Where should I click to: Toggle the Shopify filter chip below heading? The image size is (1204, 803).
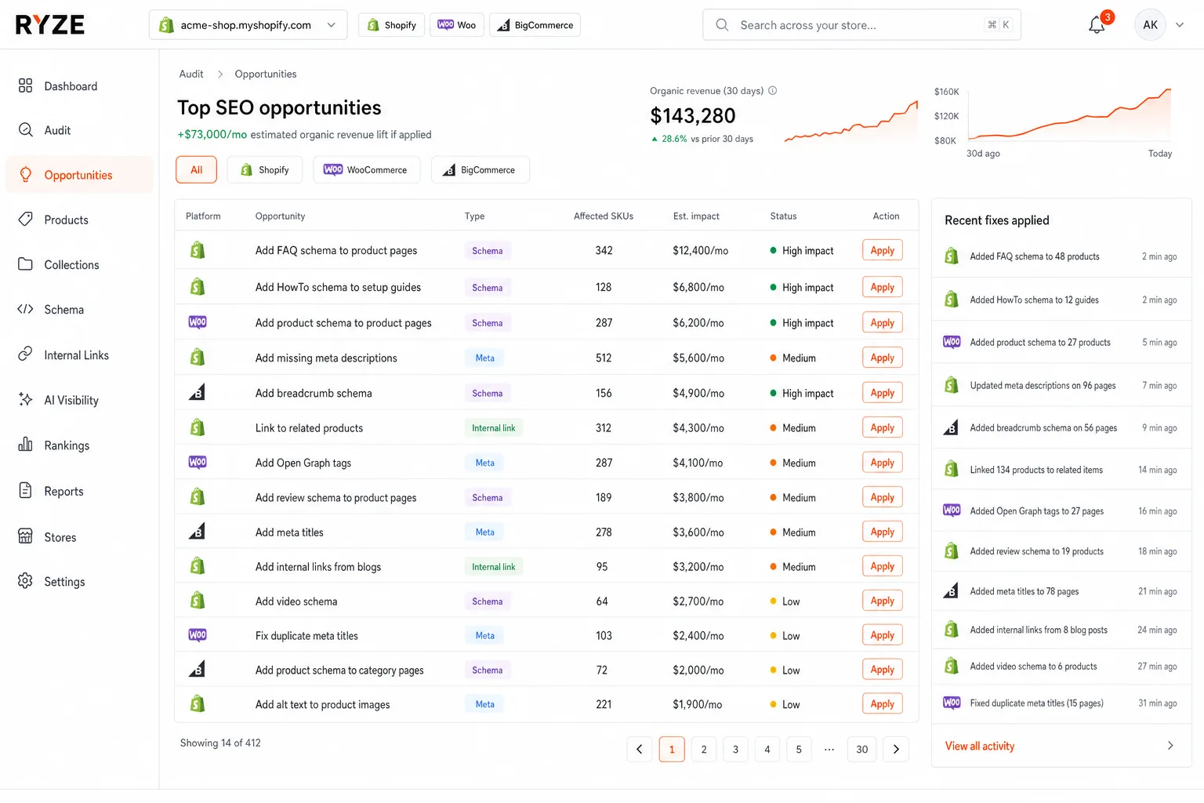tap(265, 169)
